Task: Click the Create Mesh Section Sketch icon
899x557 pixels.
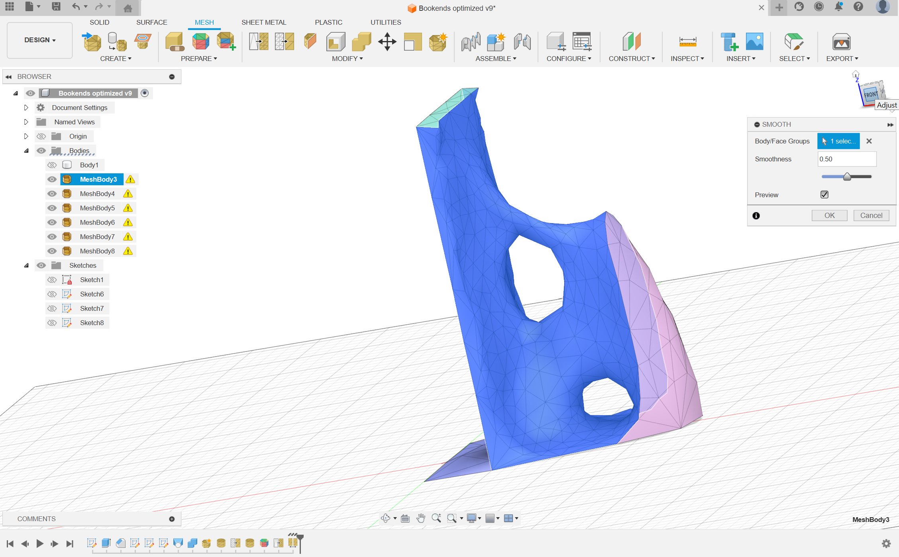Action: tap(143, 42)
